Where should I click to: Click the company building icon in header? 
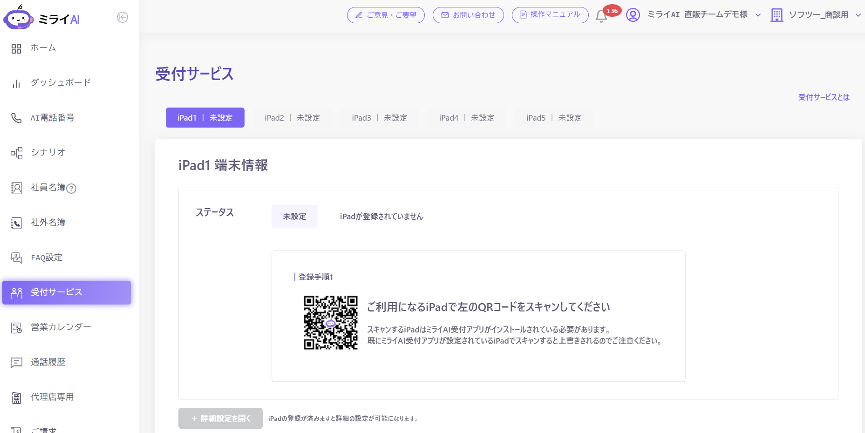(x=776, y=15)
